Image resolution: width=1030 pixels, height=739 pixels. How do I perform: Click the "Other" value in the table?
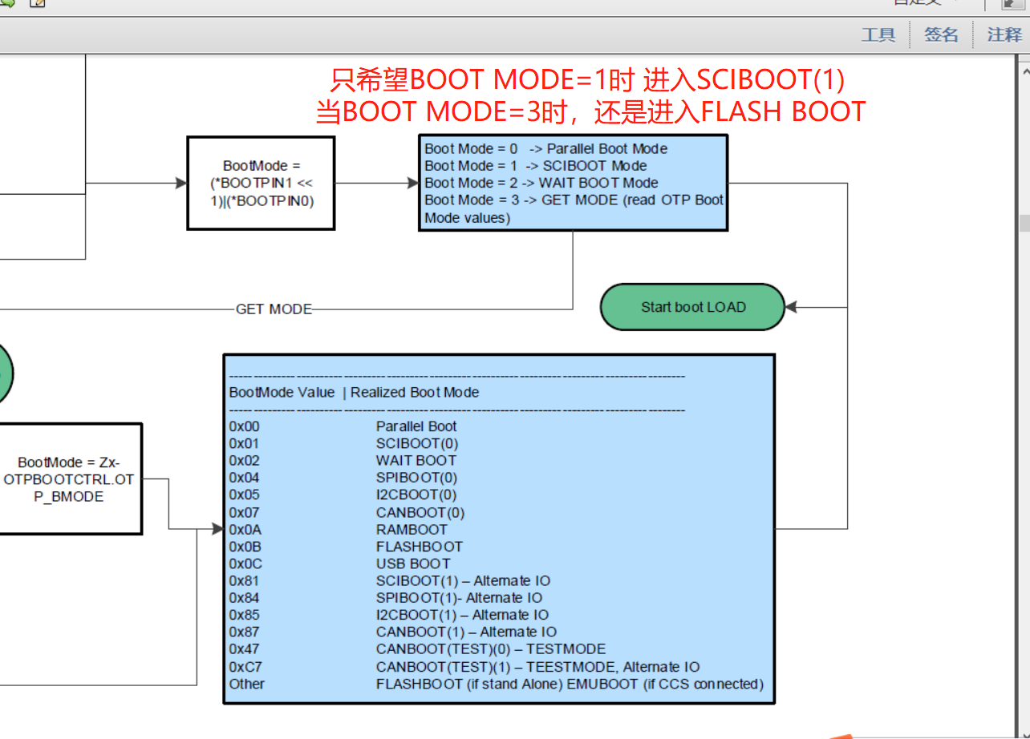pyautogui.click(x=247, y=684)
